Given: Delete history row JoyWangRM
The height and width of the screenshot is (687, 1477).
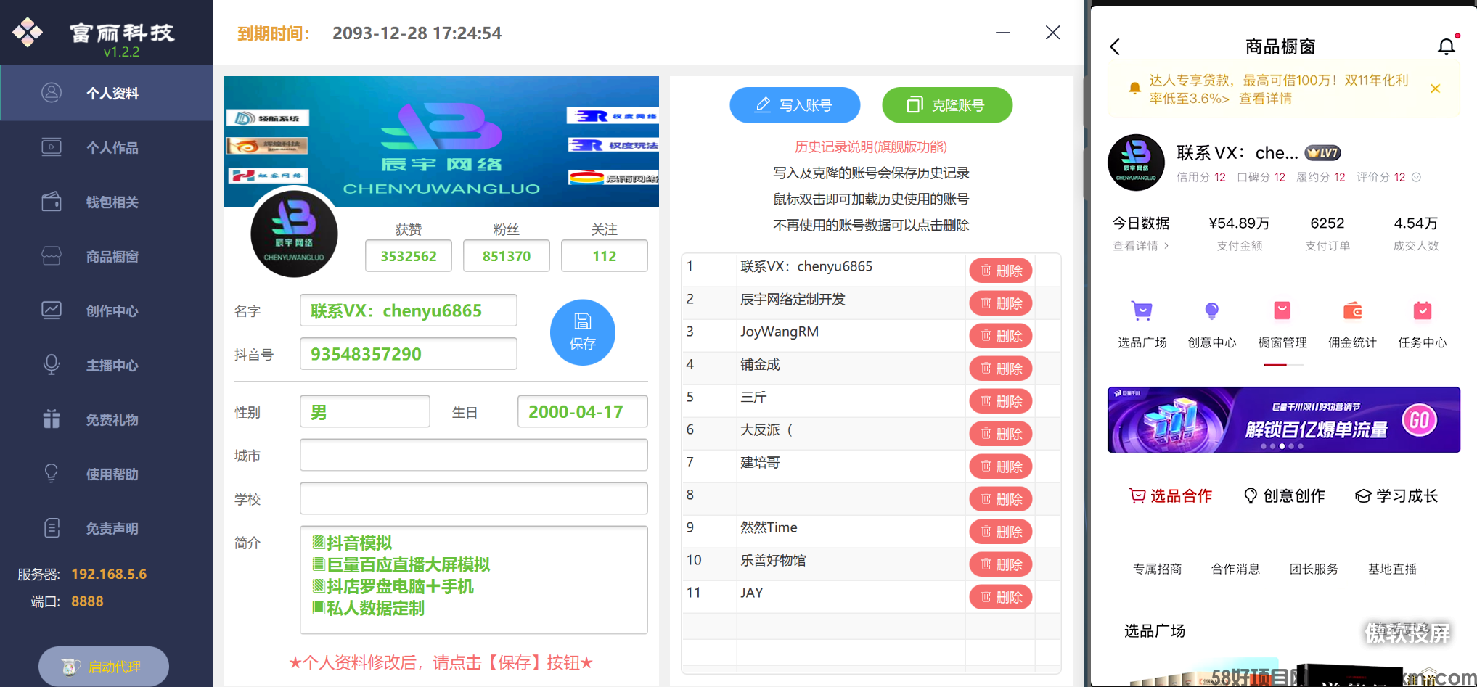Looking at the screenshot, I should (1001, 336).
